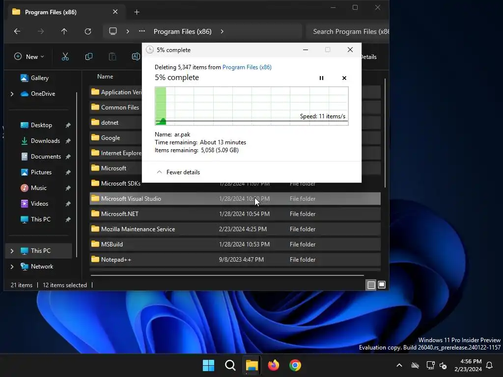Click the delete progress speed graph
The image size is (503, 377).
(251, 106)
